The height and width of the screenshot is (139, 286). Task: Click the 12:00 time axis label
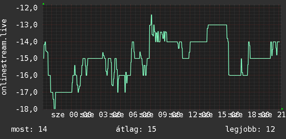click(199, 115)
